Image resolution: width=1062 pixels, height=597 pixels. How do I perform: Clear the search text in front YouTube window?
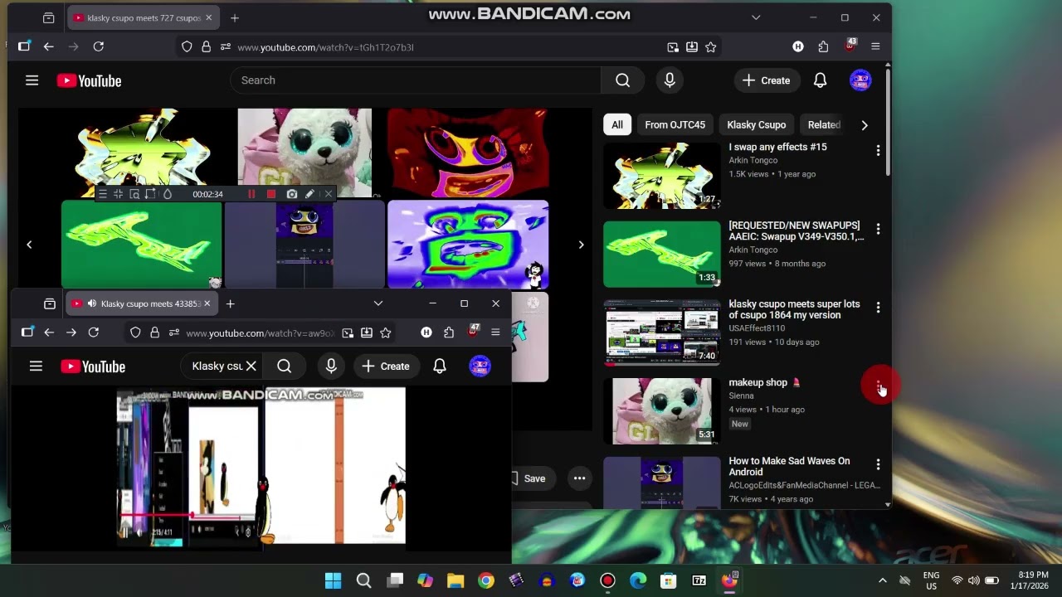pos(251,366)
